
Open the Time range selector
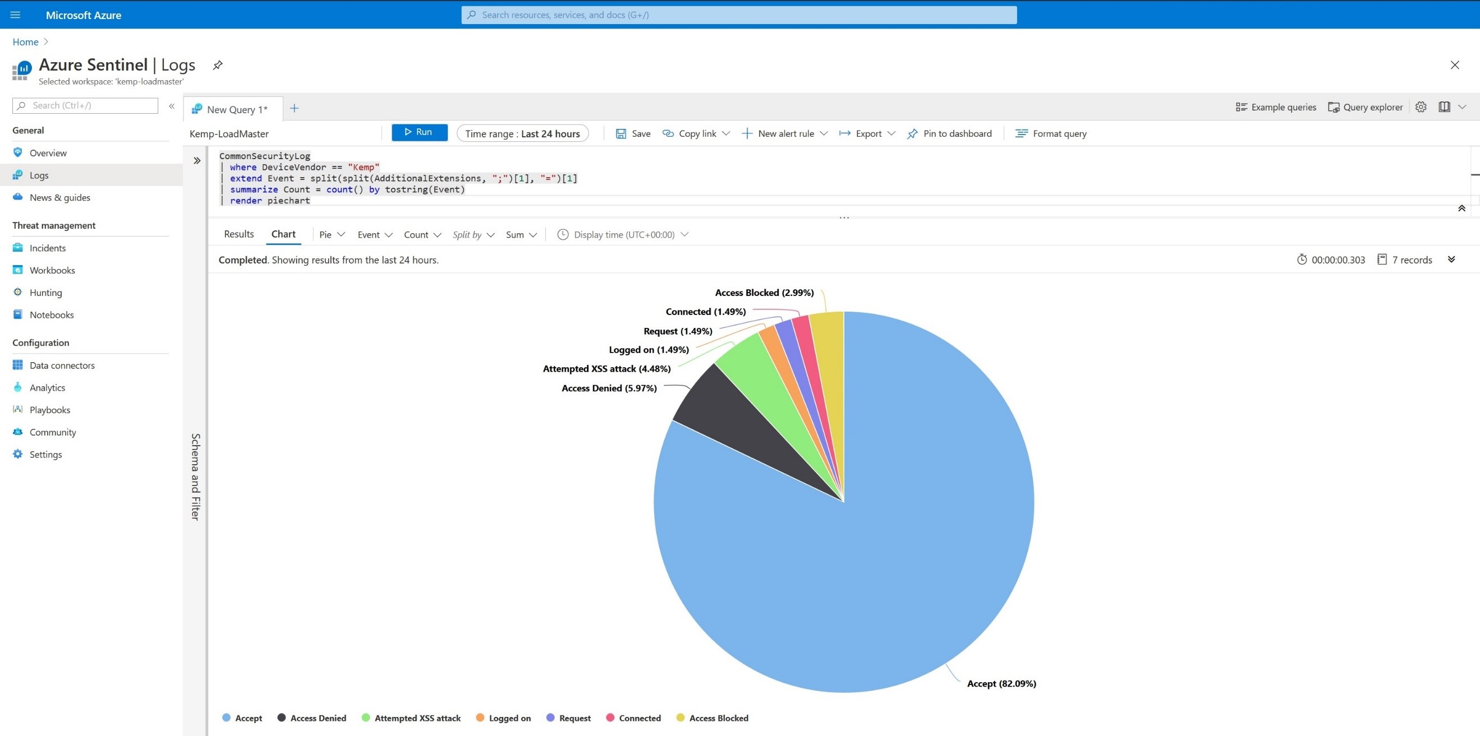coord(522,134)
